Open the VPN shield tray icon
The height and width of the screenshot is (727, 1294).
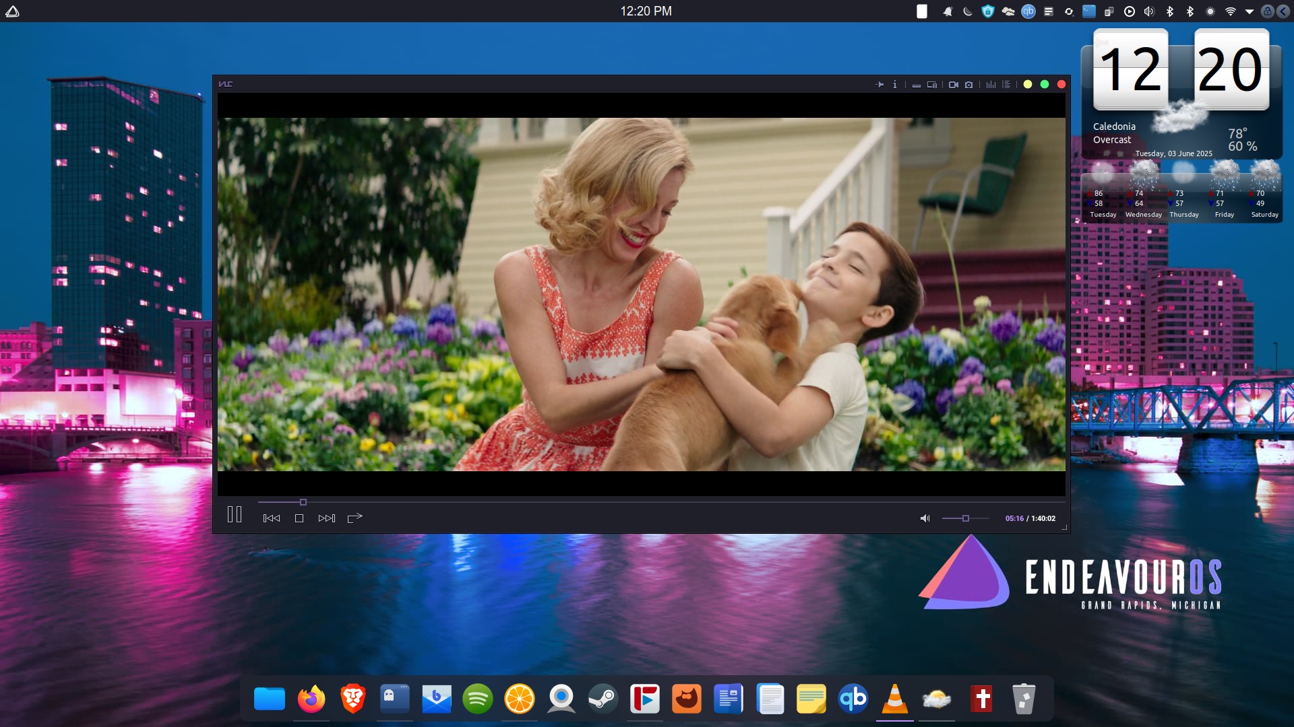tap(988, 11)
